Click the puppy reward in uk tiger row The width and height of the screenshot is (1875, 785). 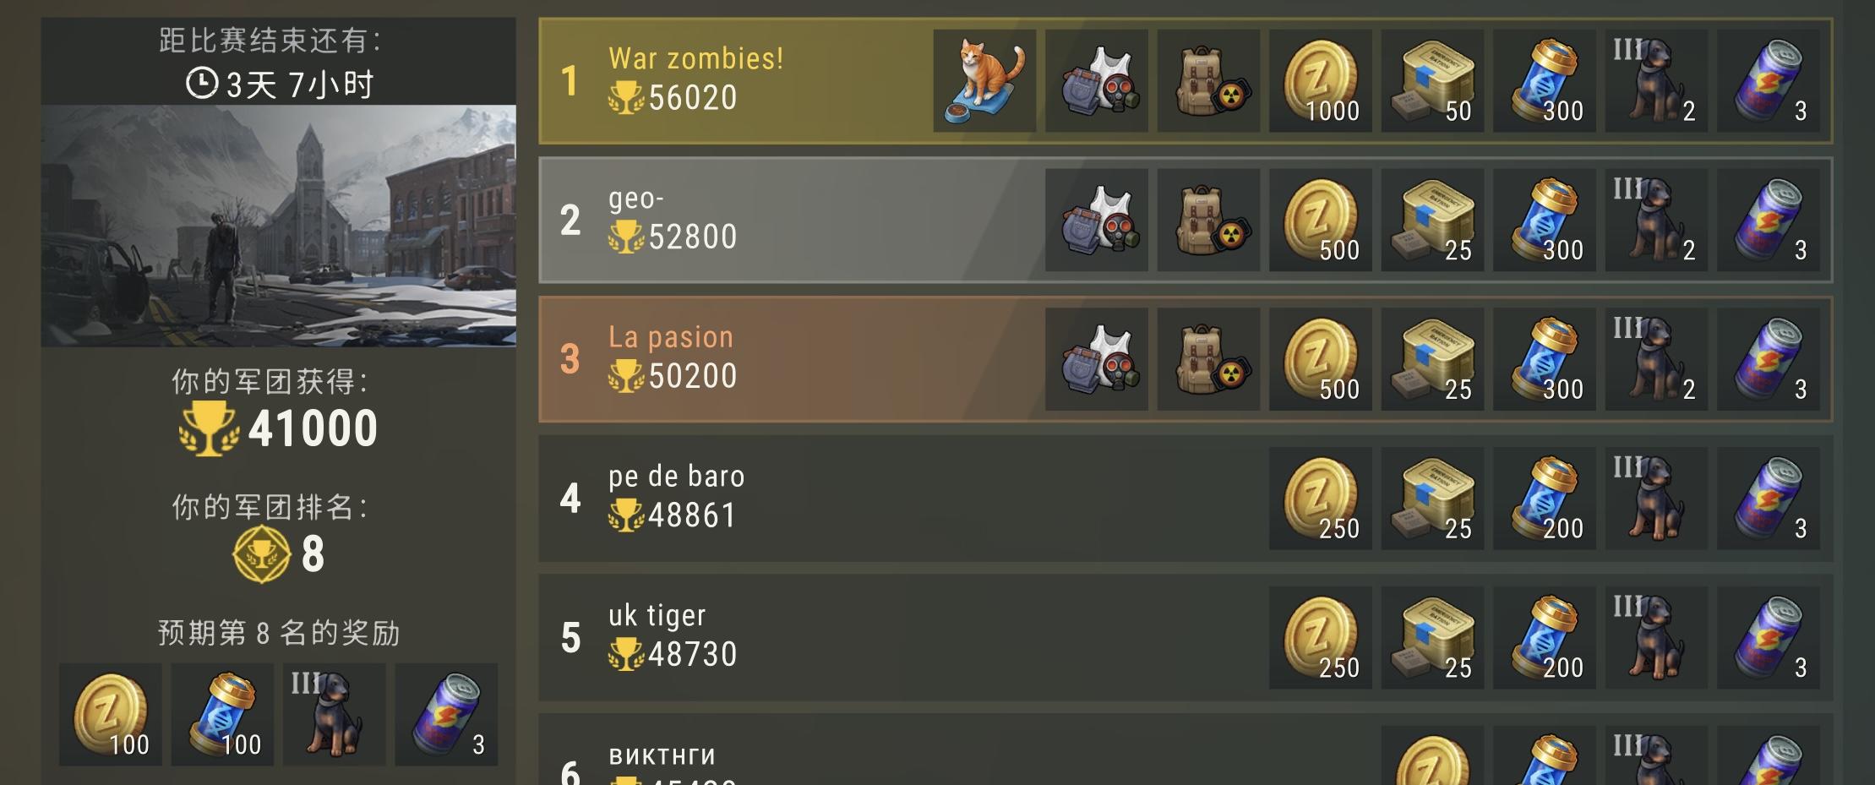(1656, 638)
